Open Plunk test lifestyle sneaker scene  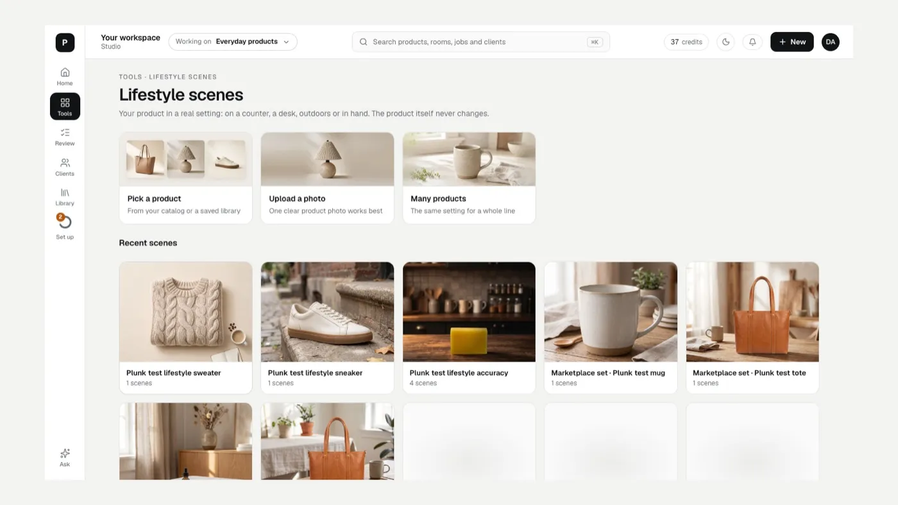pyautogui.click(x=327, y=327)
